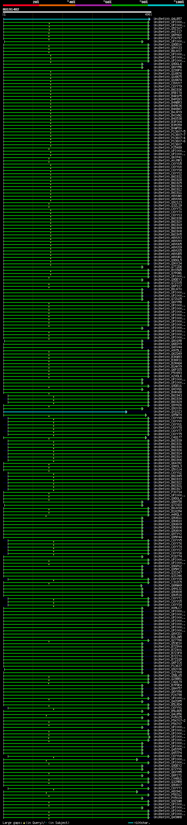Select label UniRef100_Q7T2D6

point(168,267)
